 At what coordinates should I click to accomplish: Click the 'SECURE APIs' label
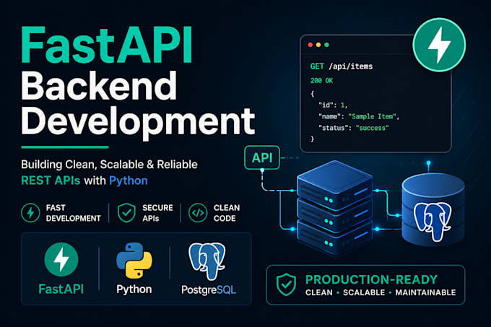pyautogui.click(x=157, y=213)
